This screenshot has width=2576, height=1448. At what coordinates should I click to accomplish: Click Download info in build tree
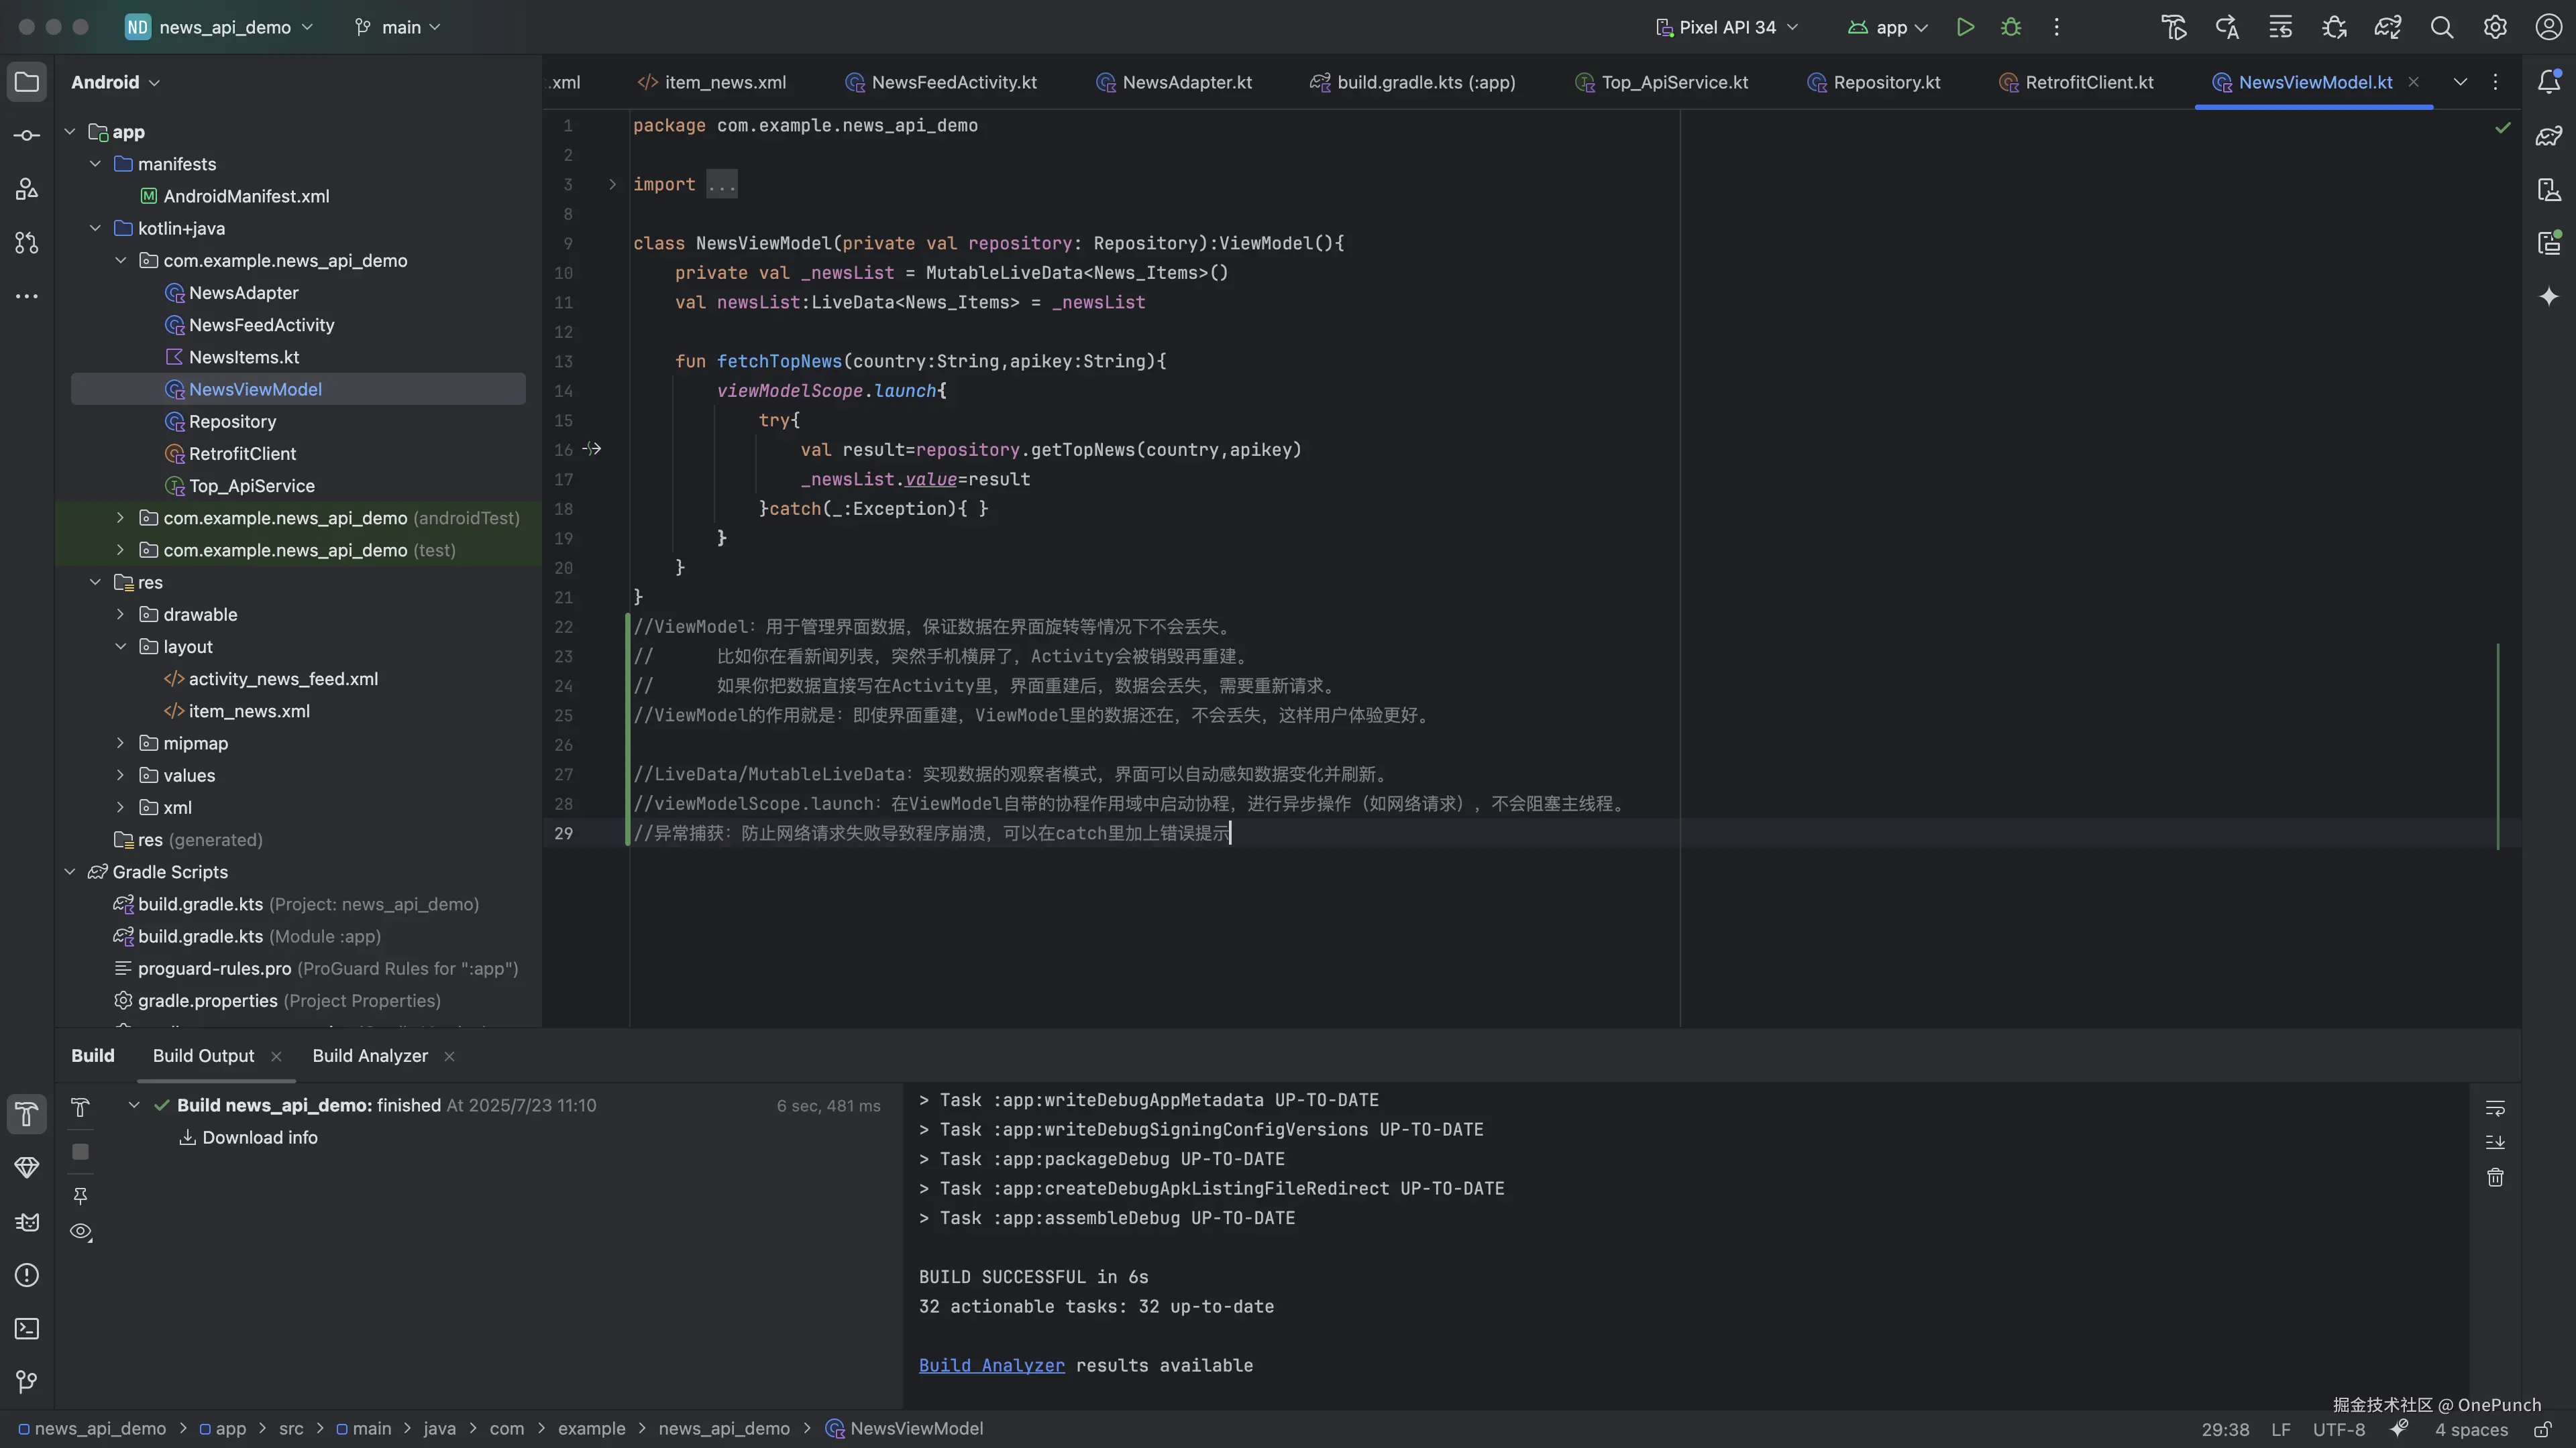pos(259,1137)
